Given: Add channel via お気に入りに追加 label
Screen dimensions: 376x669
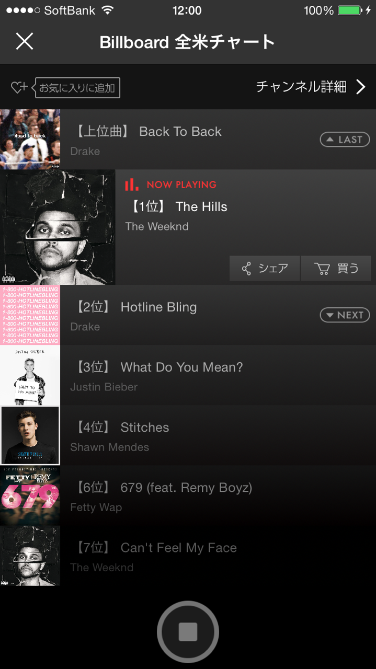Looking at the screenshot, I should (x=77, y=88).
